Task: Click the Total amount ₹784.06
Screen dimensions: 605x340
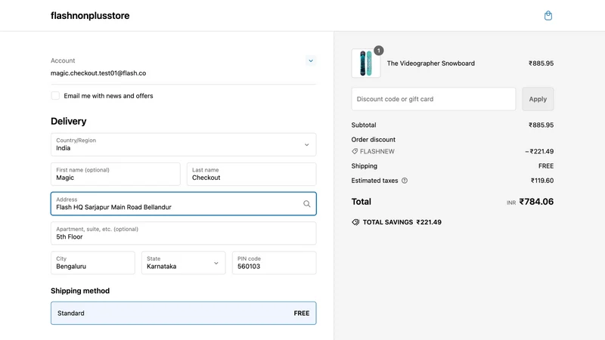Action: click(x=536, y=202)
